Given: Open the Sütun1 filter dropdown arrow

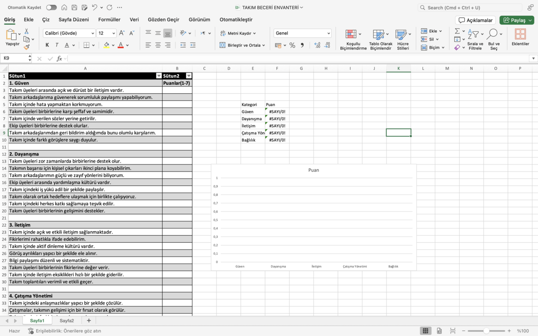Looking at the screenshot, I should click(159, 76).
